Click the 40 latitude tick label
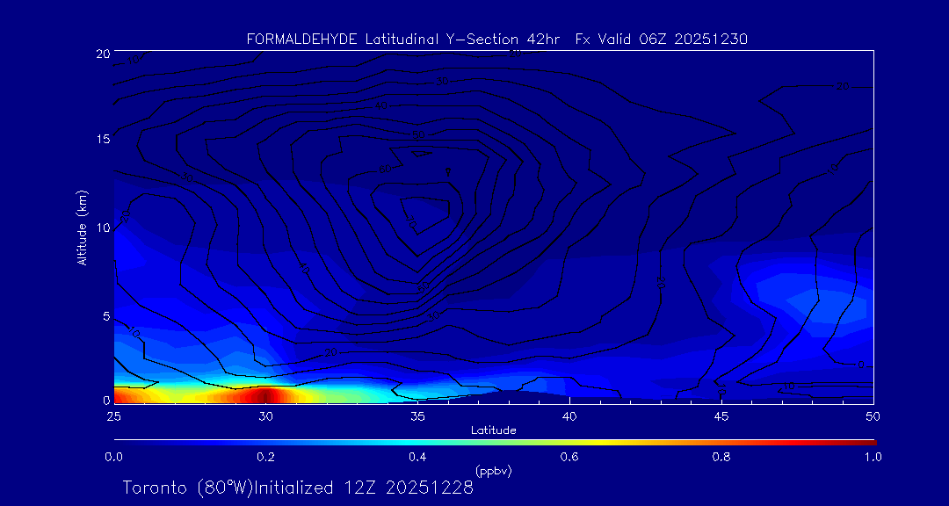 [x=569, y=416]
